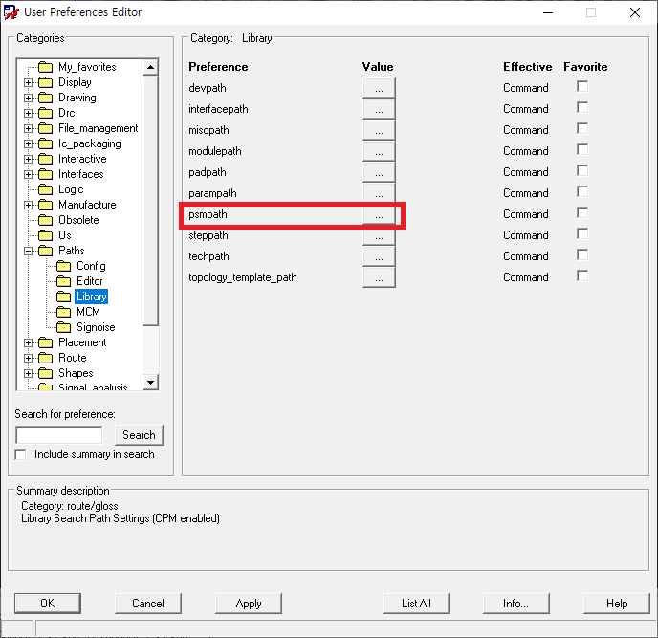Click the Search button
This screenshot has height=638, width=658.
tap(139, 435)
